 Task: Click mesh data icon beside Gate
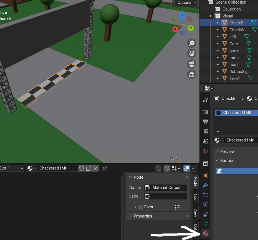[248, 44]
